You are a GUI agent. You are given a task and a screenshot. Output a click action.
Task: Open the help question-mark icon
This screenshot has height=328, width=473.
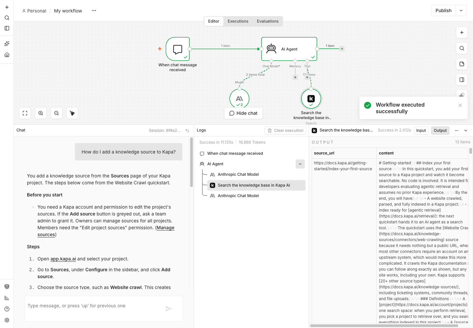7,309
